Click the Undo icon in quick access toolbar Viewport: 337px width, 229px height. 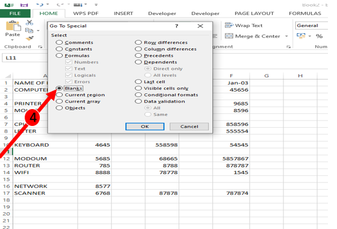(40, 4)
